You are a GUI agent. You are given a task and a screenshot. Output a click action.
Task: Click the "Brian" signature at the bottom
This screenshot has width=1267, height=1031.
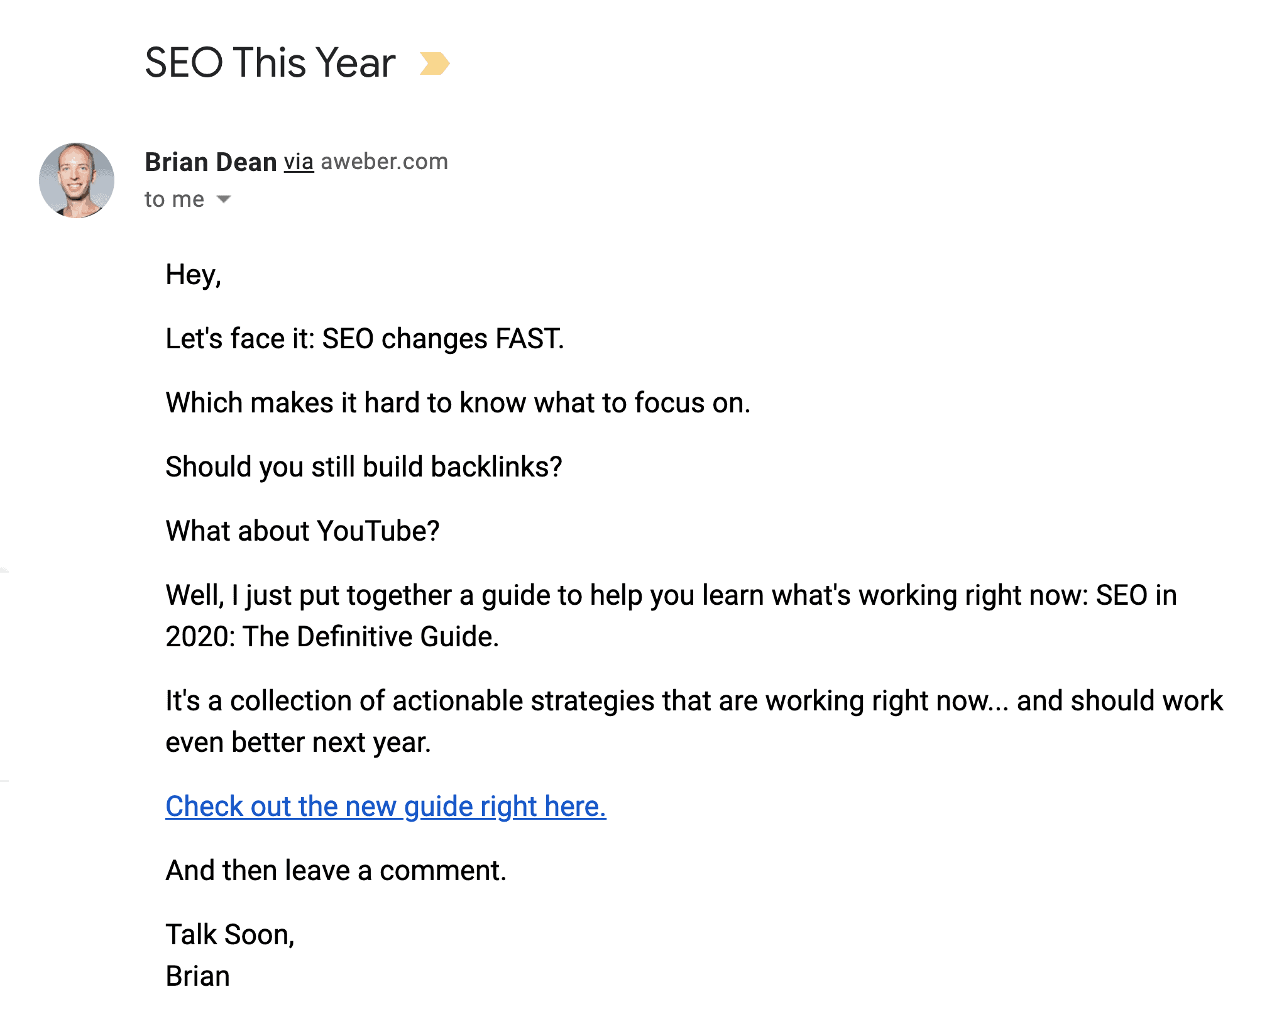click(197, 976)
